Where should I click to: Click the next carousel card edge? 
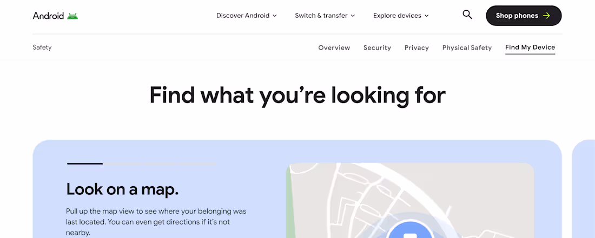[x=583, y=189]
